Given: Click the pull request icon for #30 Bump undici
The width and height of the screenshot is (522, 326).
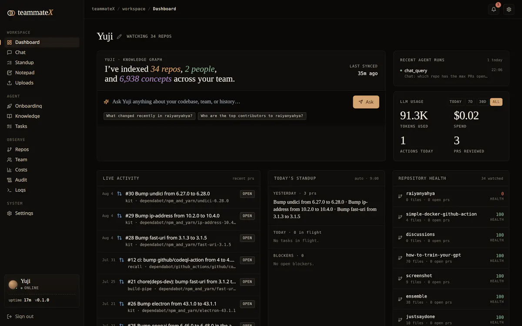Looking at the screenshot, I should pos(120,194).
